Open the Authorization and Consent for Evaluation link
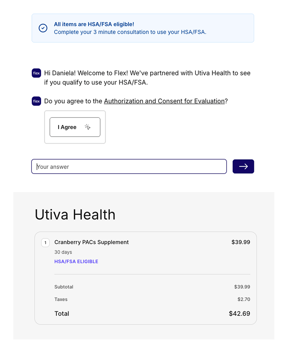288x350 pixels. 164,101
